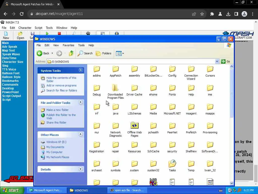Open the twain_32 folder
This screenshot has height=194, width=258.
[x=210, y=166]
